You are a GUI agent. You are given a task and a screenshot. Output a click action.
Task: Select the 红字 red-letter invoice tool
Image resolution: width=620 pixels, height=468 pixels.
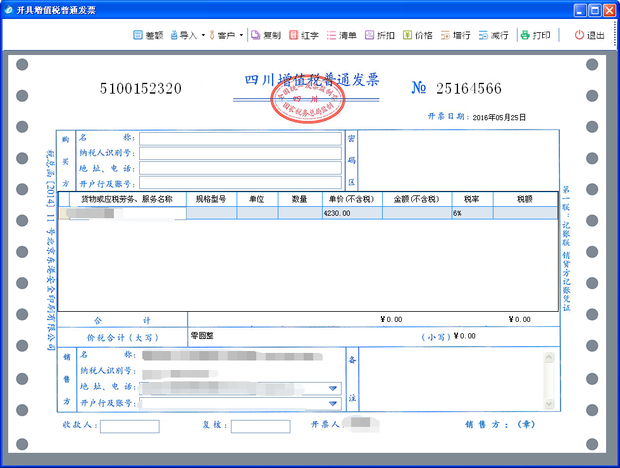click(304, 35)
